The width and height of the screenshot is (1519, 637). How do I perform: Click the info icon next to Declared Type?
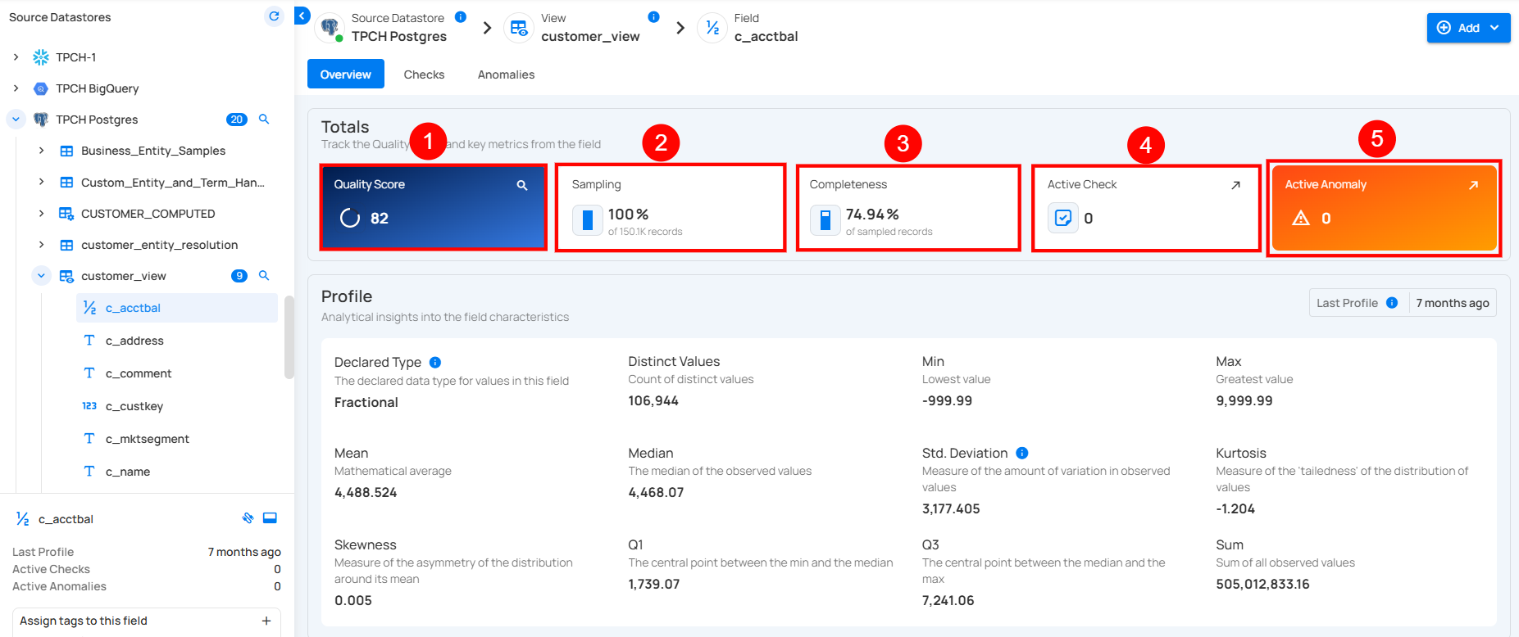(x=435, y=363)
